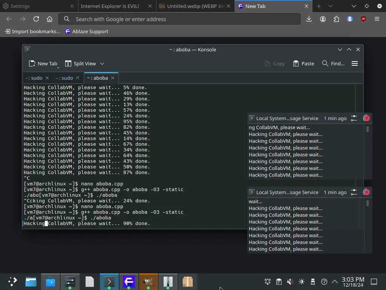Open the blue profile avatar icon
The height and width of the screenshot is (290, 386).
[x=350, y=19]
